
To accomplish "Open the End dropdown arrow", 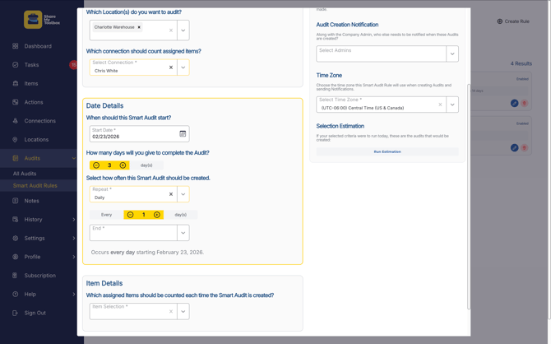I will click(183, 233).
